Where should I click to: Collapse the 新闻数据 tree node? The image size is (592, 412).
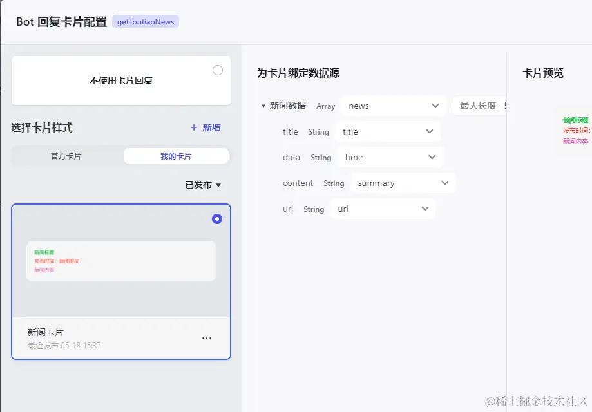[263, 106]
